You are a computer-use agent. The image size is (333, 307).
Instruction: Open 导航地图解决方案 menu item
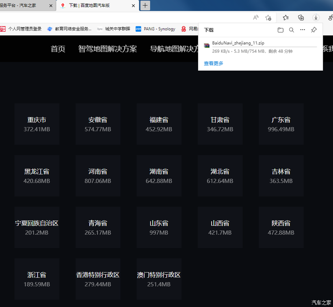[x=174, y=49]
